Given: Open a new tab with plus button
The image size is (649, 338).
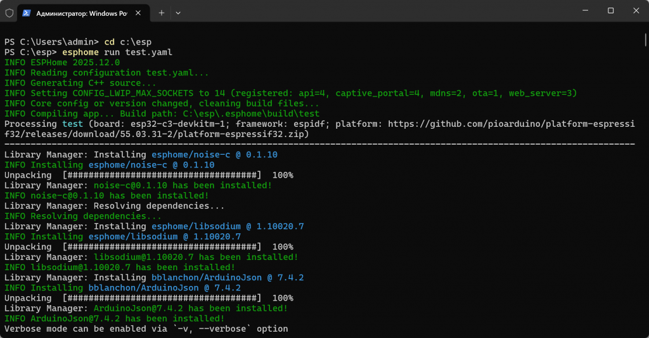Looking at the screenshot, I should (x=162, y=12).
